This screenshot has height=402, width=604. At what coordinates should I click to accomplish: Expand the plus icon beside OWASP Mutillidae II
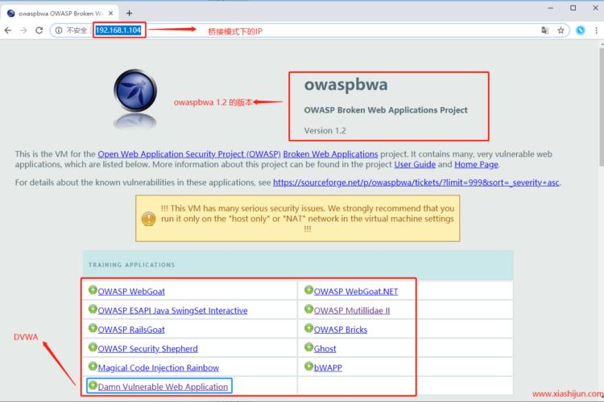(x=308, y=309)
